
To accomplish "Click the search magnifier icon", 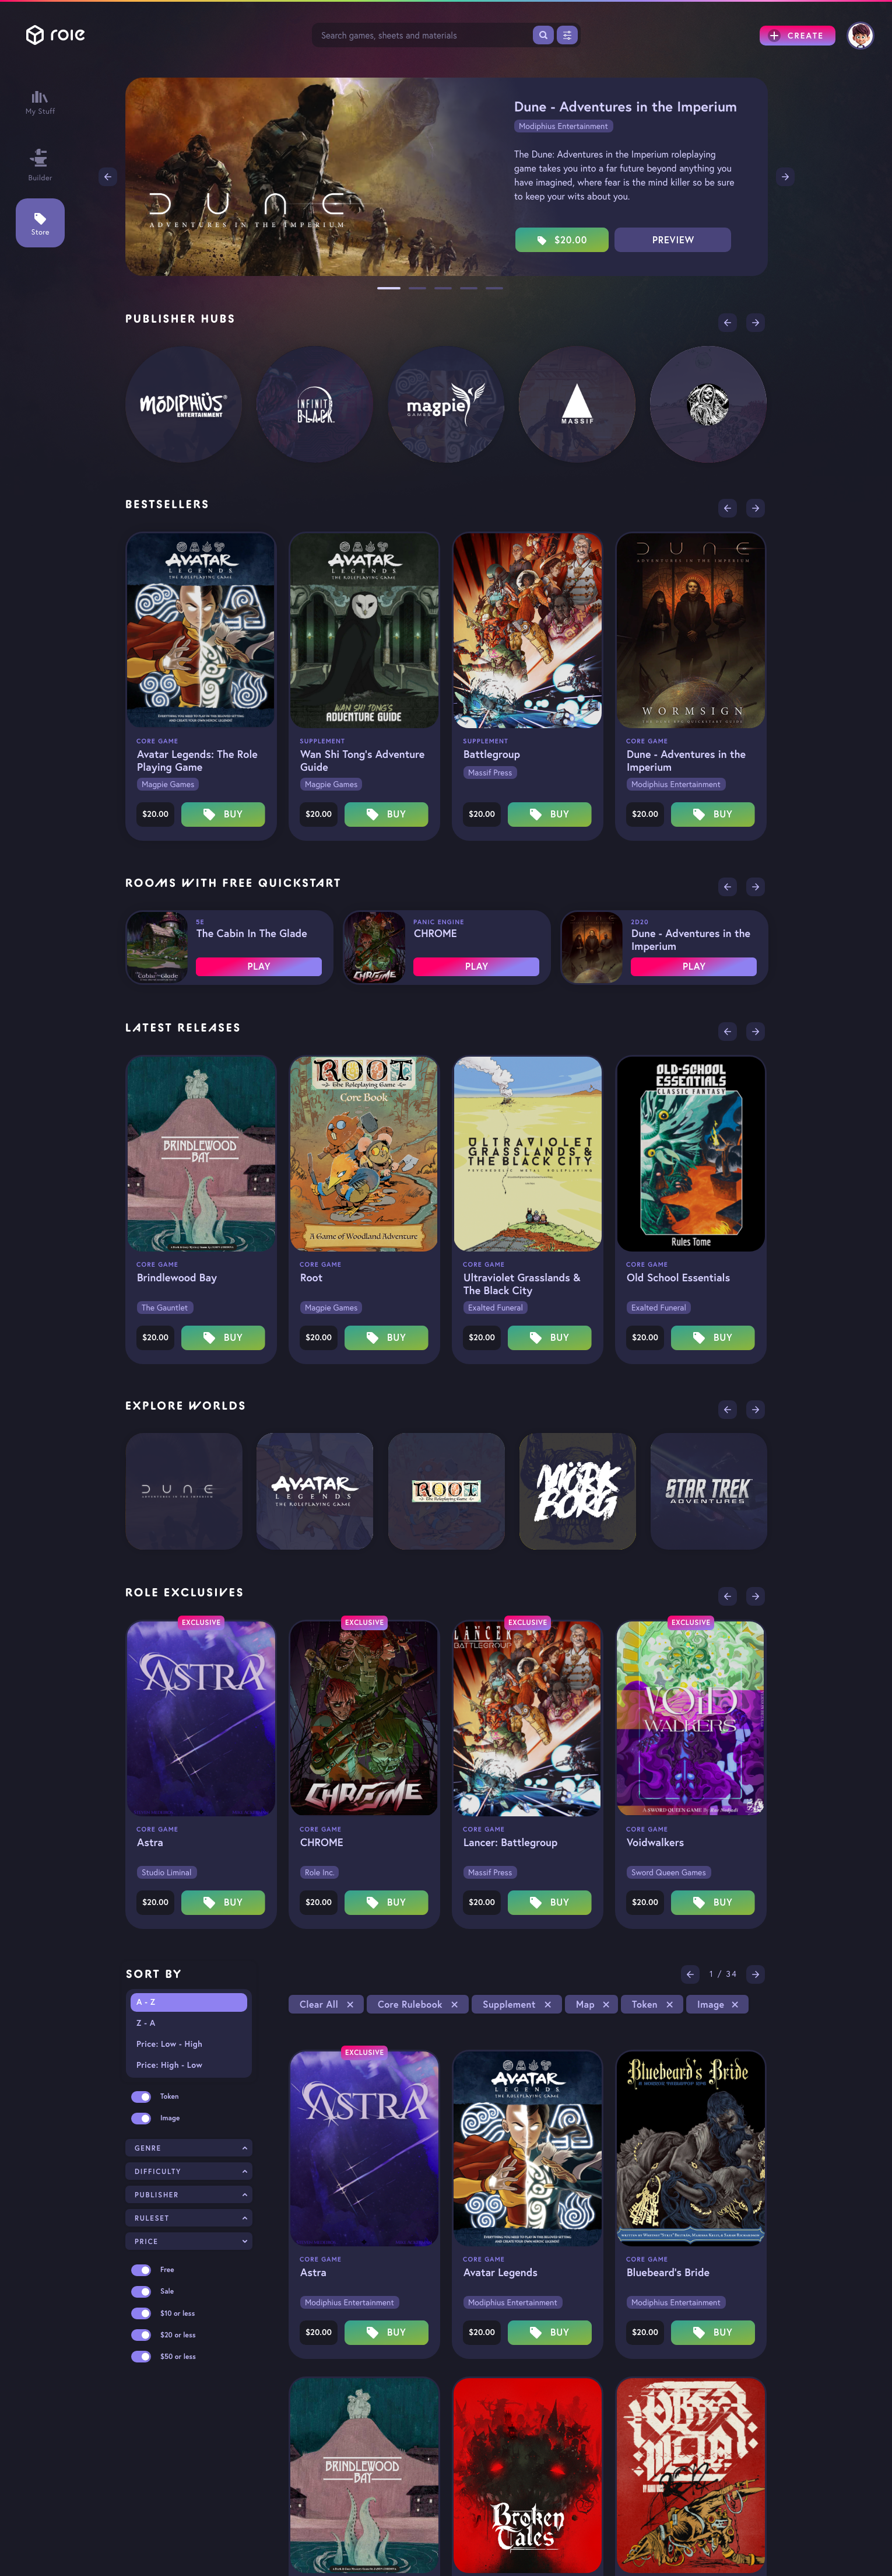I will pos(543,35).
